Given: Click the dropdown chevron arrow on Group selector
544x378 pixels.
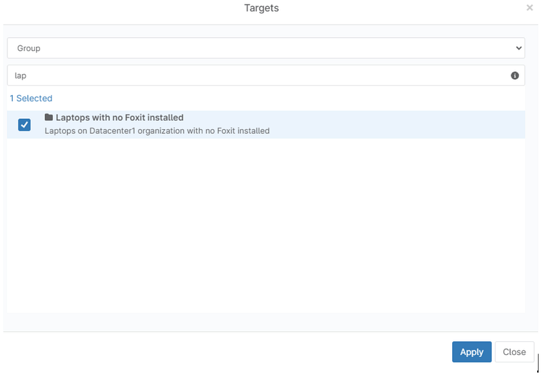Looking at the screenshot, I should (519, 48).
